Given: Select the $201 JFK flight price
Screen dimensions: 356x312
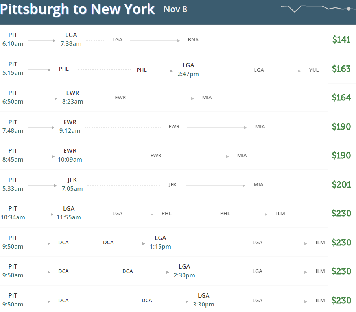Looking at the screenshot, I should pos(341,184).
